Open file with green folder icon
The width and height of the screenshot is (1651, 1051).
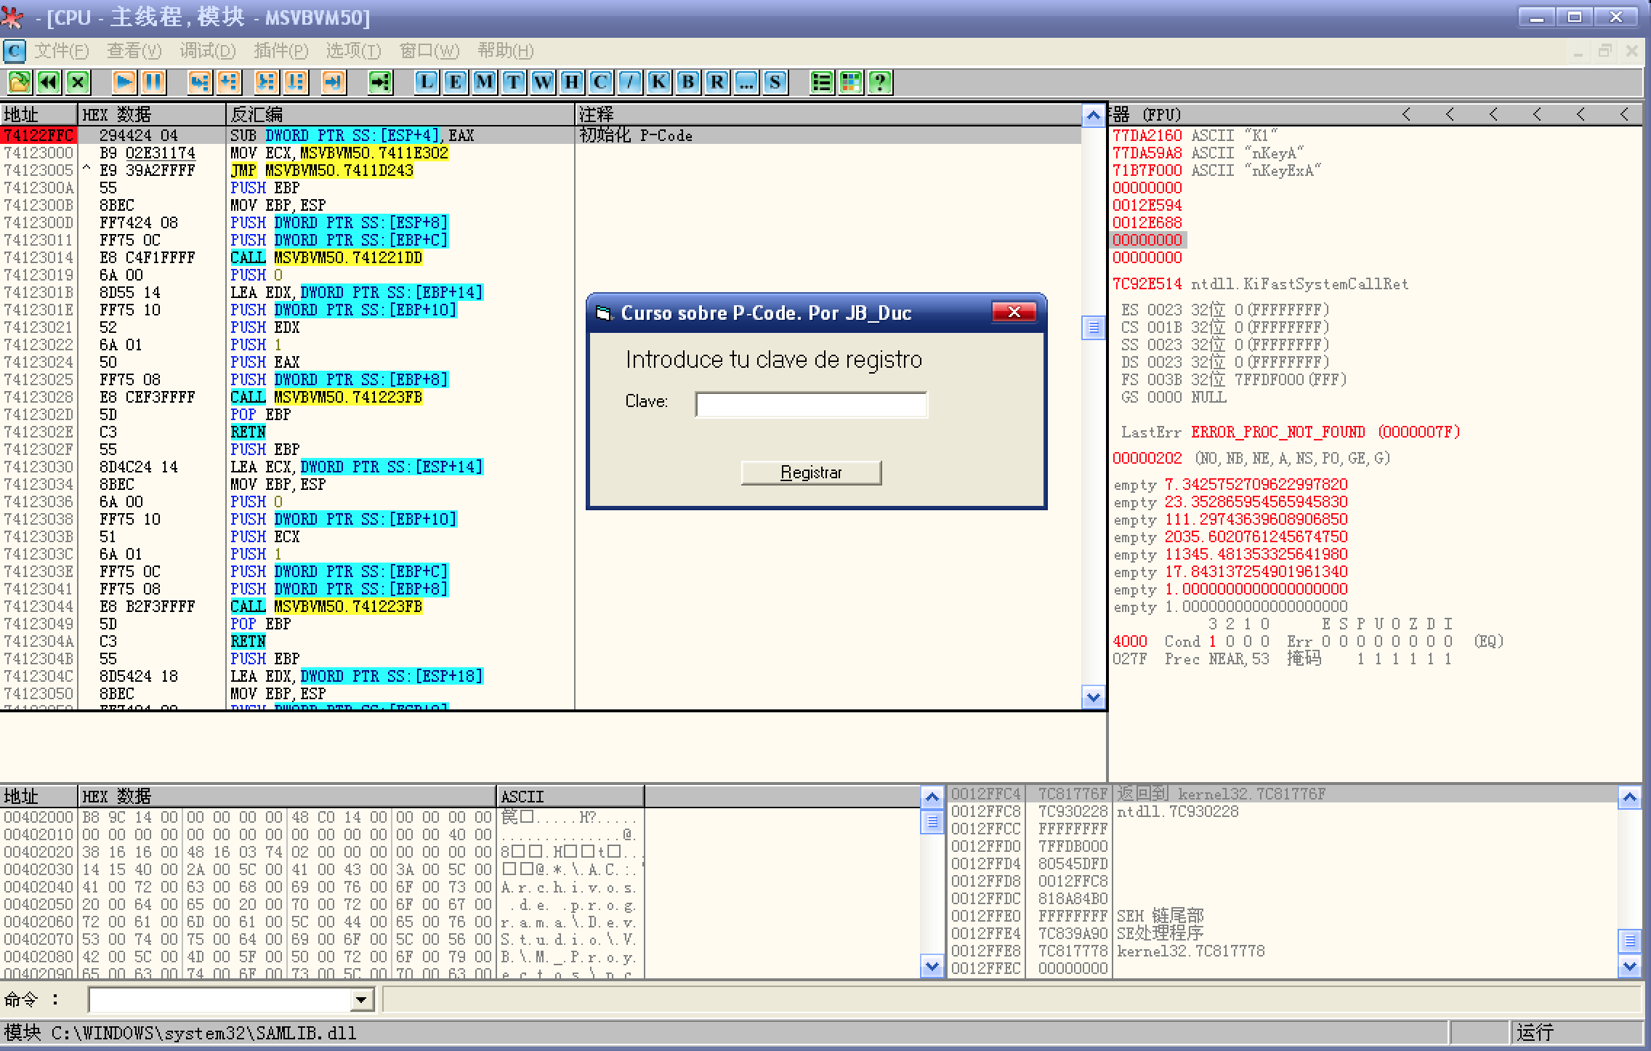[x=20, y=82]
